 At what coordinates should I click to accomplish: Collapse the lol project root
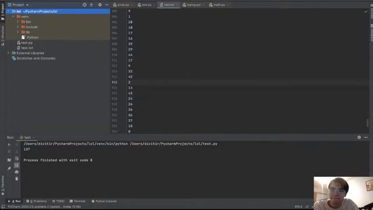9,11
